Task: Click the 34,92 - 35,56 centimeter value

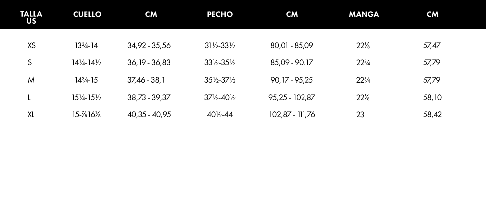Action: [149, 46]
